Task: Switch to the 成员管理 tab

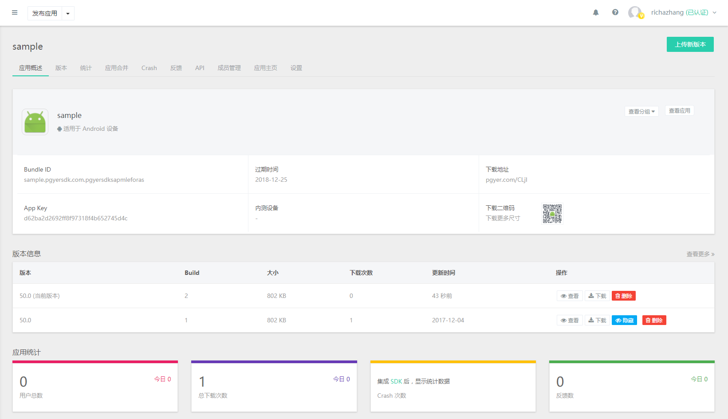Action: pos(229,68)
